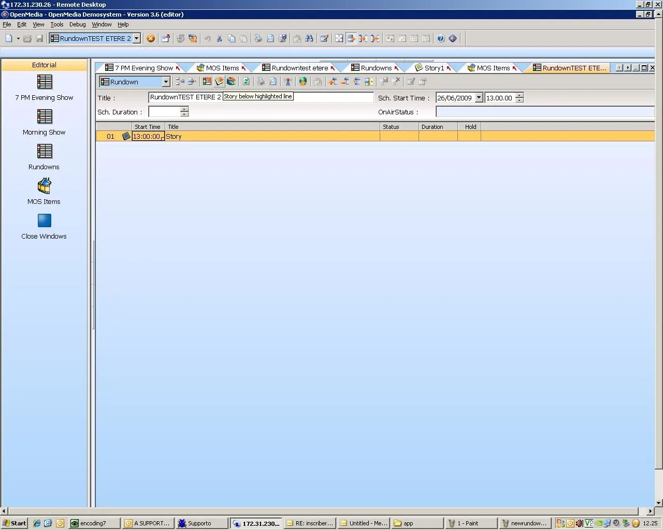Open the Tools menu
The width and height of the screenshot is (663, 530).
pyautogui.click(x=56, y=24)
